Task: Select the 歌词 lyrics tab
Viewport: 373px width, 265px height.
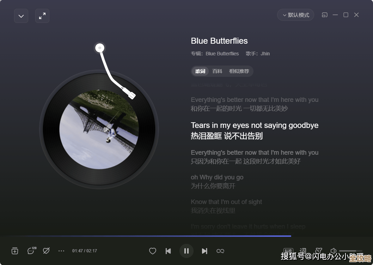Action: [x=200, y=71]
